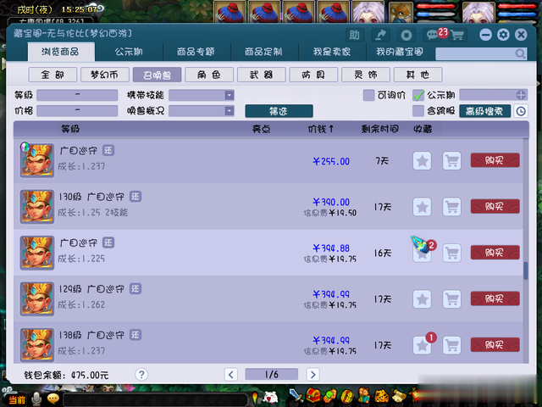Select the 全部 category
Screen dimensions: 542x407
[x=53, y=75]
